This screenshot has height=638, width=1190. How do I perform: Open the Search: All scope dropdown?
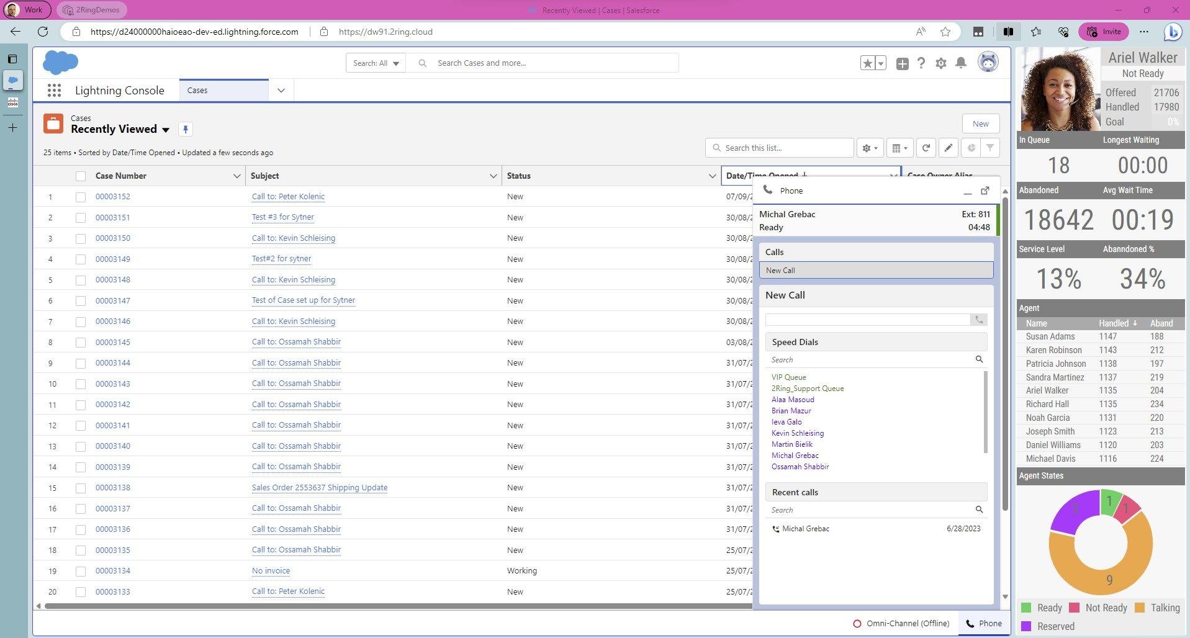tap(376, 63)
